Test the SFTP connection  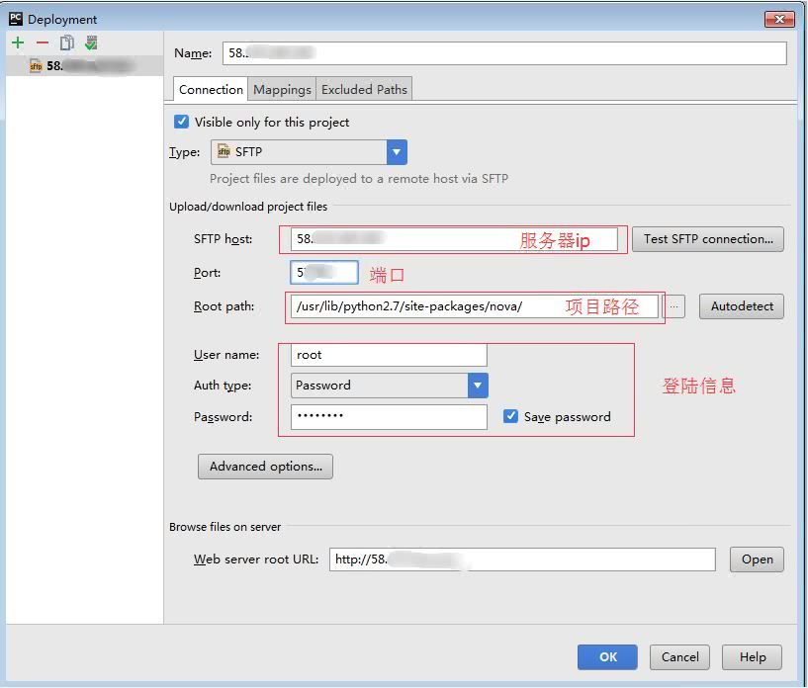click(708, 239)
